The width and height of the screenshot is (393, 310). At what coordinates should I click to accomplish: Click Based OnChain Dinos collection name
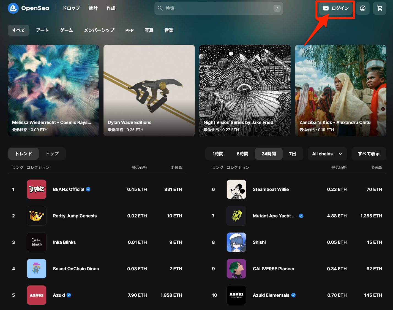pyautogui.click(x=76, y=269)
